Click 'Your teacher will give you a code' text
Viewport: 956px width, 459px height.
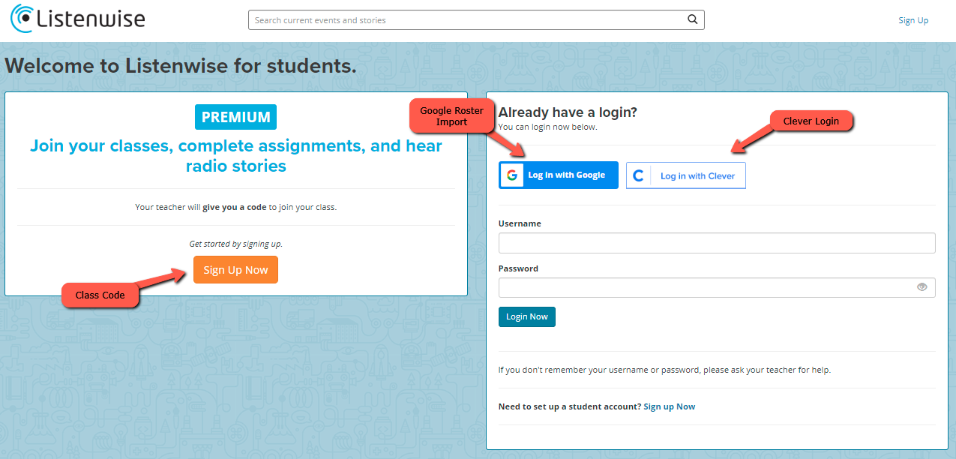click(236, 207)
